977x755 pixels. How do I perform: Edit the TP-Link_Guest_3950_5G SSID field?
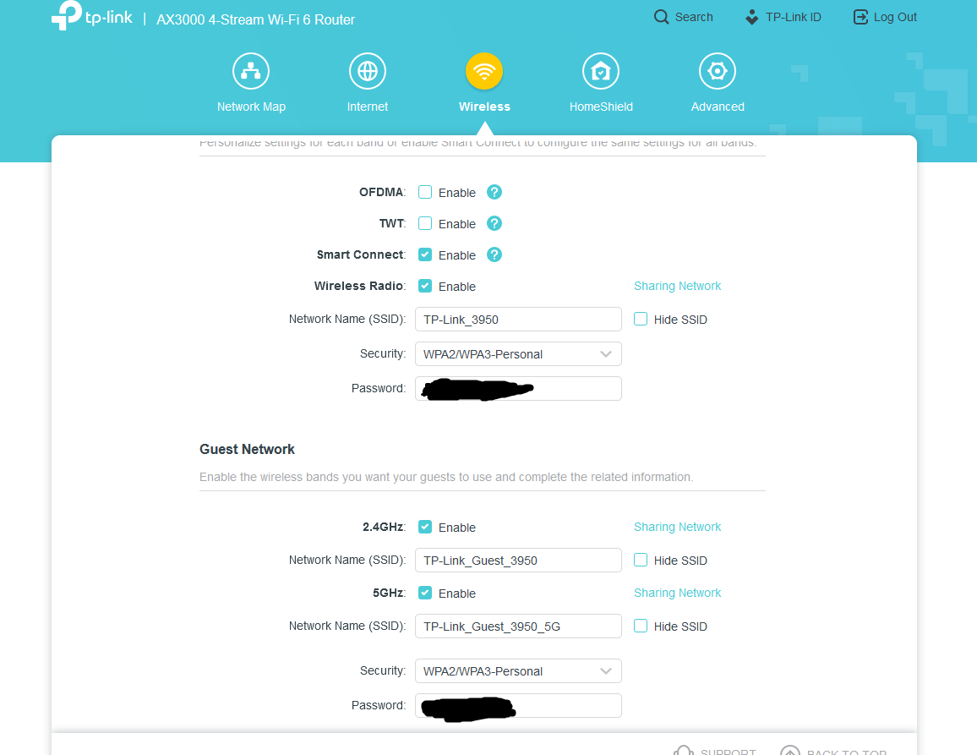coord(518,626)
